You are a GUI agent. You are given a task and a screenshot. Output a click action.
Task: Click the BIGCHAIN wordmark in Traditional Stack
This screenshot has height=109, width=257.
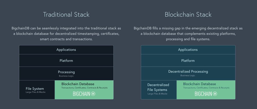tap(81, 94)
